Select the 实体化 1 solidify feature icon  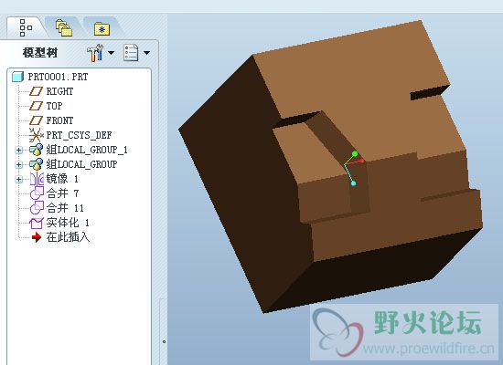tap(37, 223)
